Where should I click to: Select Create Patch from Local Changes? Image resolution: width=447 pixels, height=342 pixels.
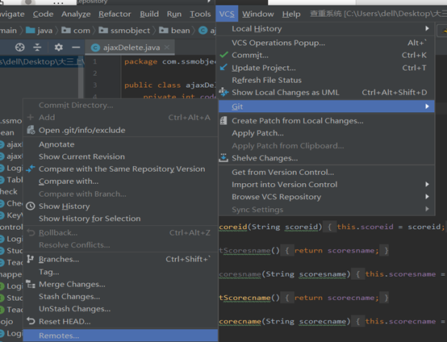click(326, 120)
